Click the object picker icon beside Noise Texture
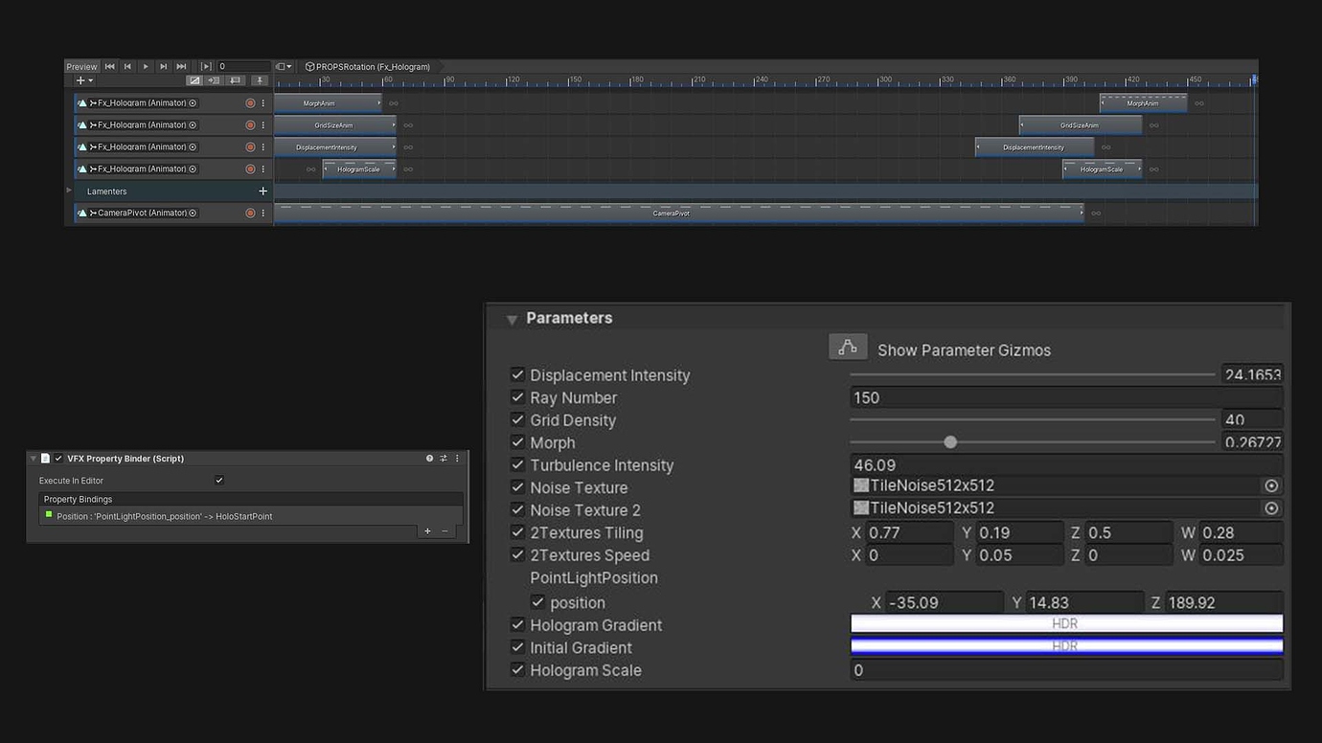The image size is (1322, 743). pyautogui.click(x=1271, y=485)
